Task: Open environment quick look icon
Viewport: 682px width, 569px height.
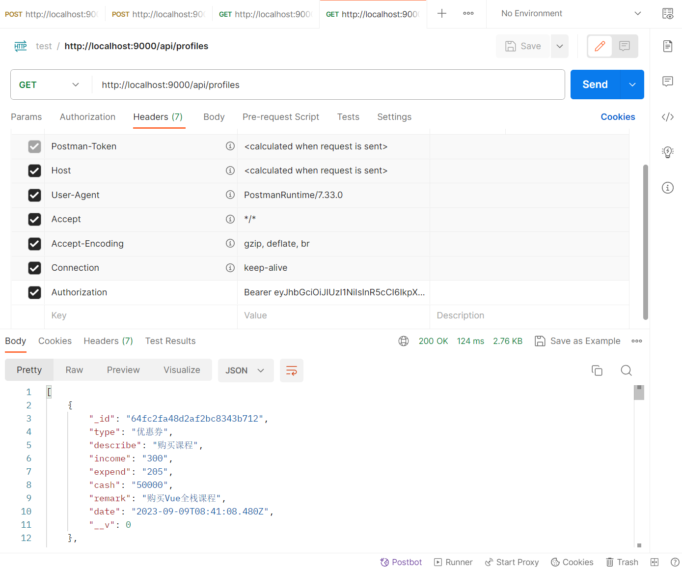Action: click(x=667, y=14)
